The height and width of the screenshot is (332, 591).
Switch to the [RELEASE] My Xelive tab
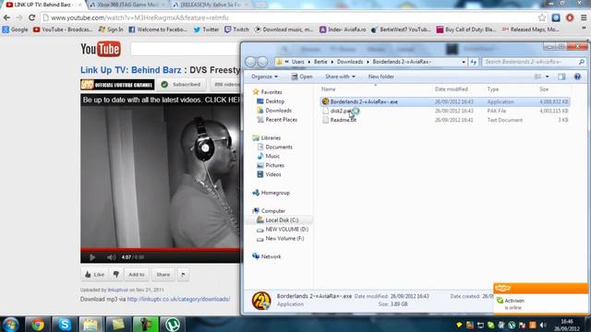point(211,5)
